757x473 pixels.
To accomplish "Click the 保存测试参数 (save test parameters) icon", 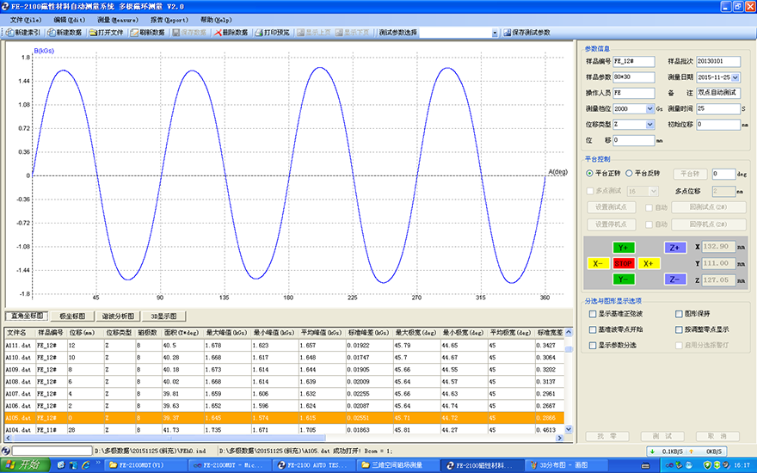I will pos(508,33).
